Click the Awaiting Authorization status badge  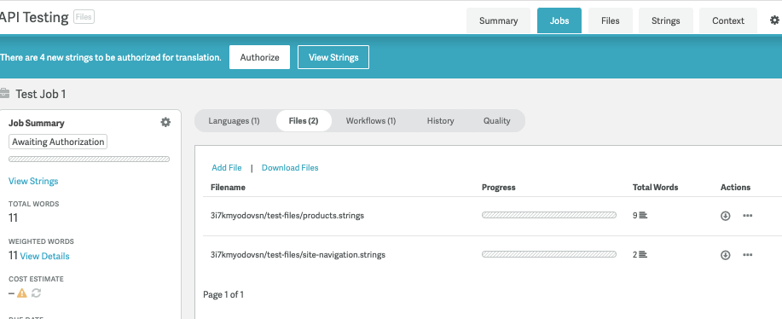coord(58,142)
